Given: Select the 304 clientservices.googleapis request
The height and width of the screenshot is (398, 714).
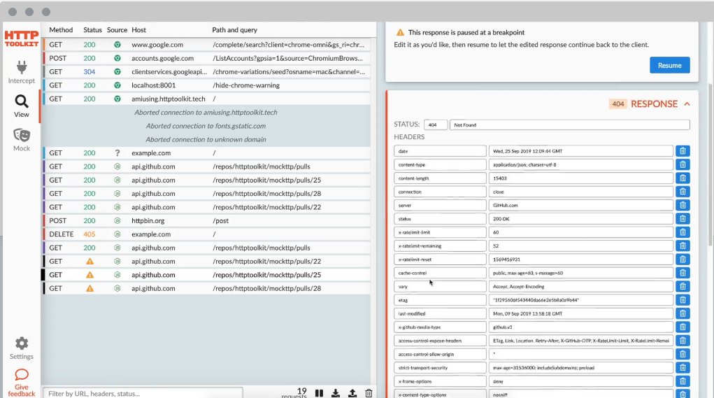Looking at the screenshot, I should pyautogui.click(x=207, y=72).
